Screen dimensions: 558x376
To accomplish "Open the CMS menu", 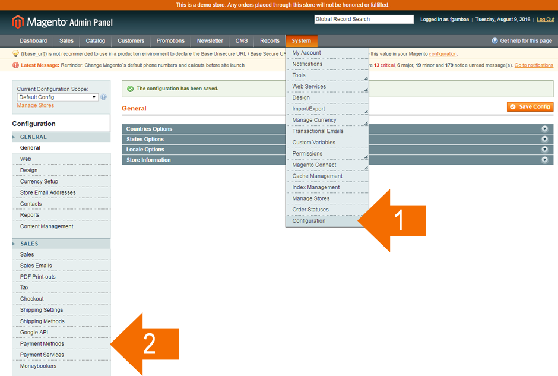I will [x=241, y=40].
